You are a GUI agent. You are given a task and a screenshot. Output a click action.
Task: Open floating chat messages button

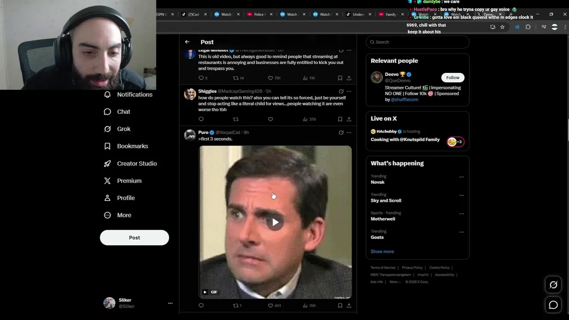pos(553,305)
